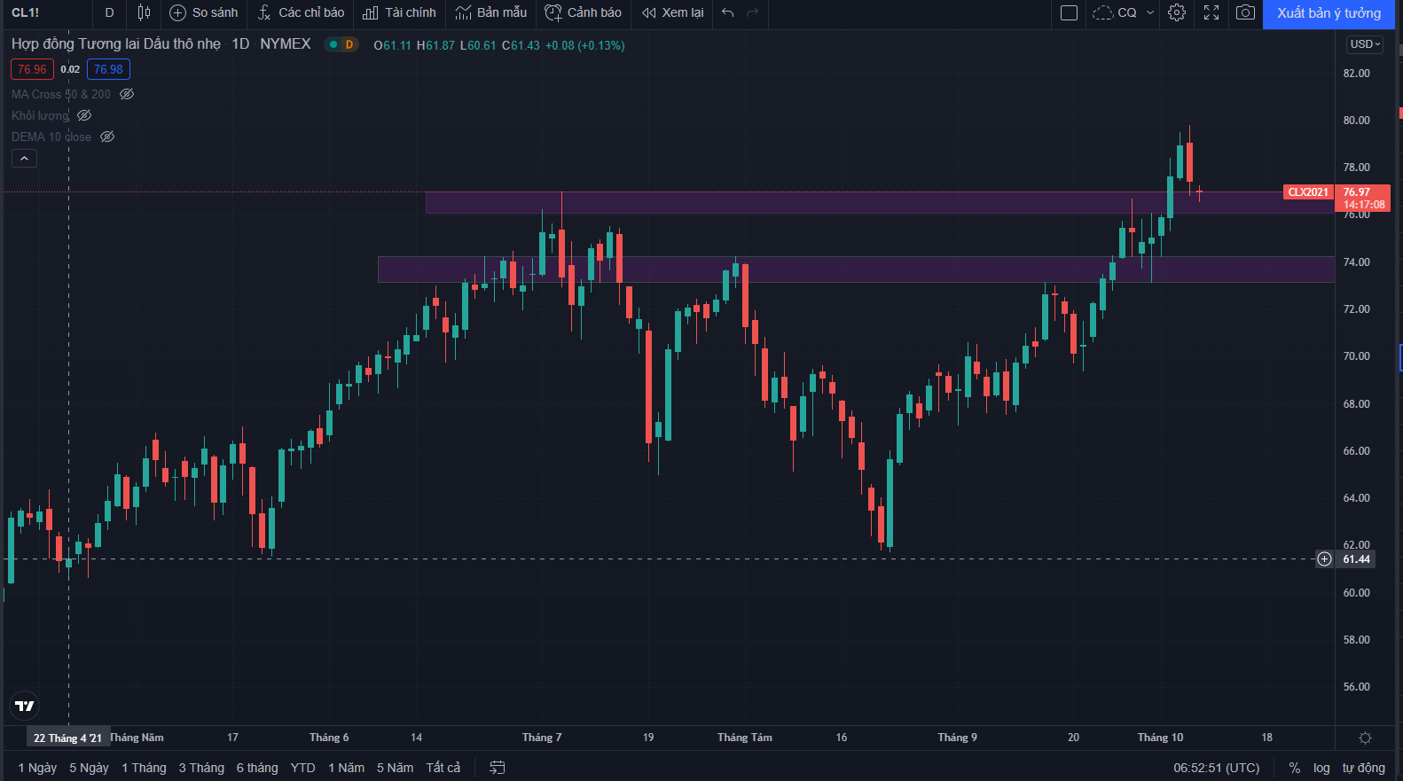Open chart settings gear icon
This screenshot has height=781, width=1403.
pyautogui.click(x=1176, y=12)
